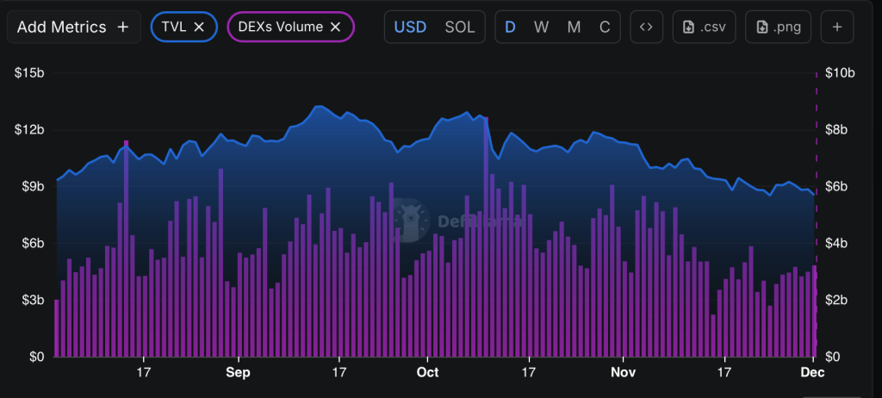Viewport: 882px width, 398px height.
Task: Click the plus icon beside .png
Action: tap(836, 27)
